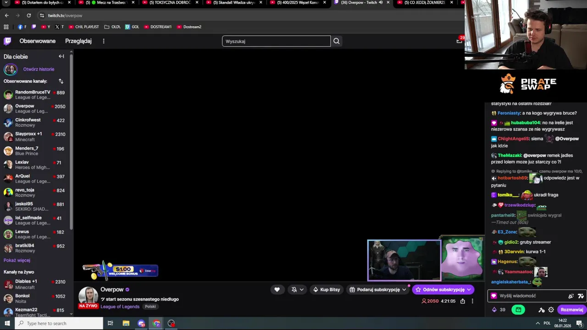The width and height of the screenshot is (587, 330).
Task: Expand Odnów subskrypcję dropdown
Action: [x=469, y=290]
